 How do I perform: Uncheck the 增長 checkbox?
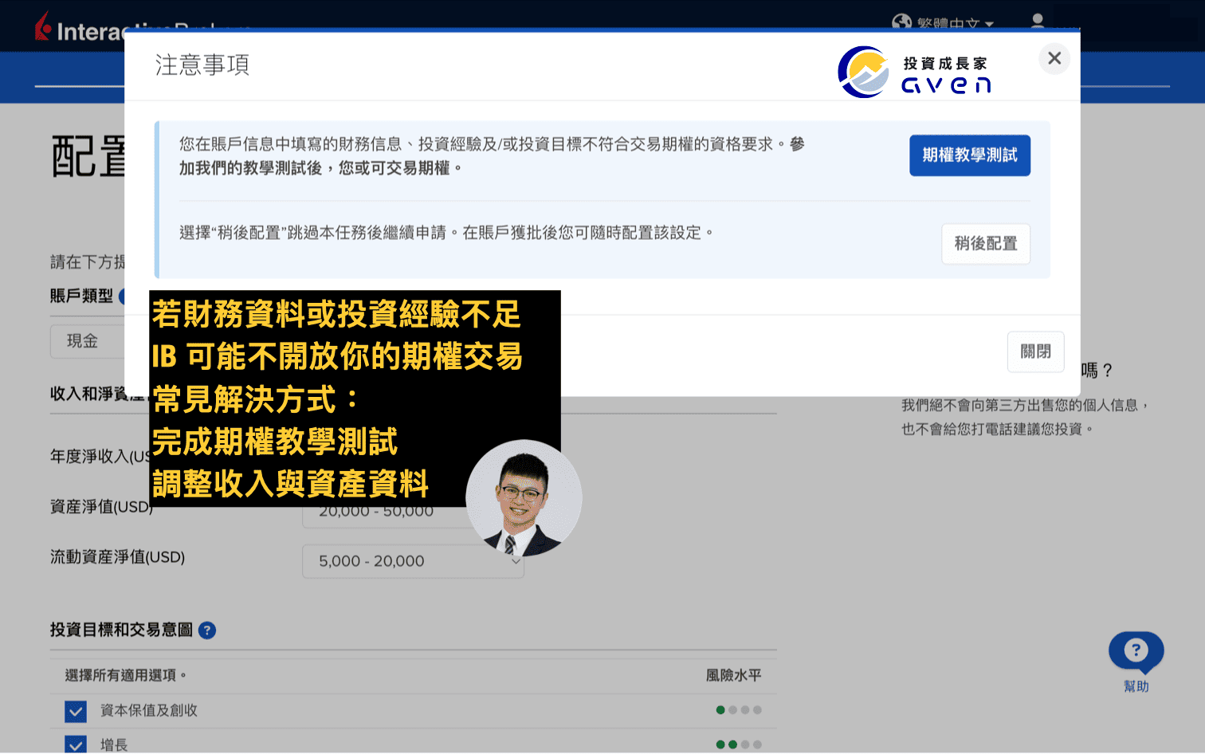(75, 744)
